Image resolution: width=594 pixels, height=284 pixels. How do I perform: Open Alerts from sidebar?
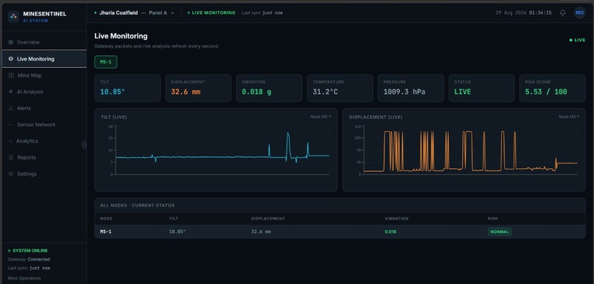[44, 108]
